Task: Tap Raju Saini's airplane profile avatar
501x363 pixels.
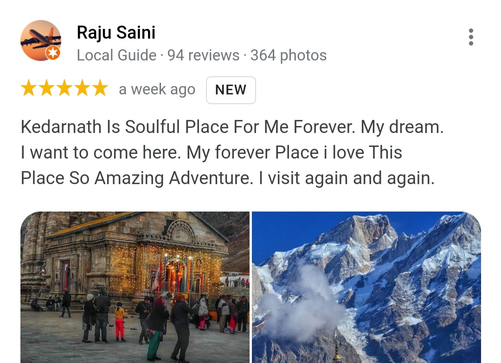Action: point(40,40)
